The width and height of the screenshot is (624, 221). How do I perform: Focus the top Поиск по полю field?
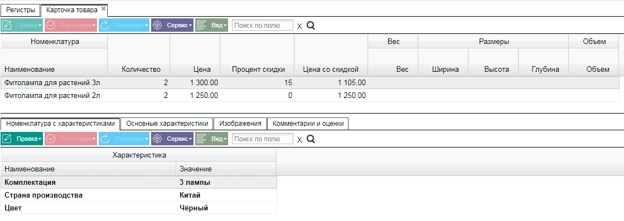(263, 26)
